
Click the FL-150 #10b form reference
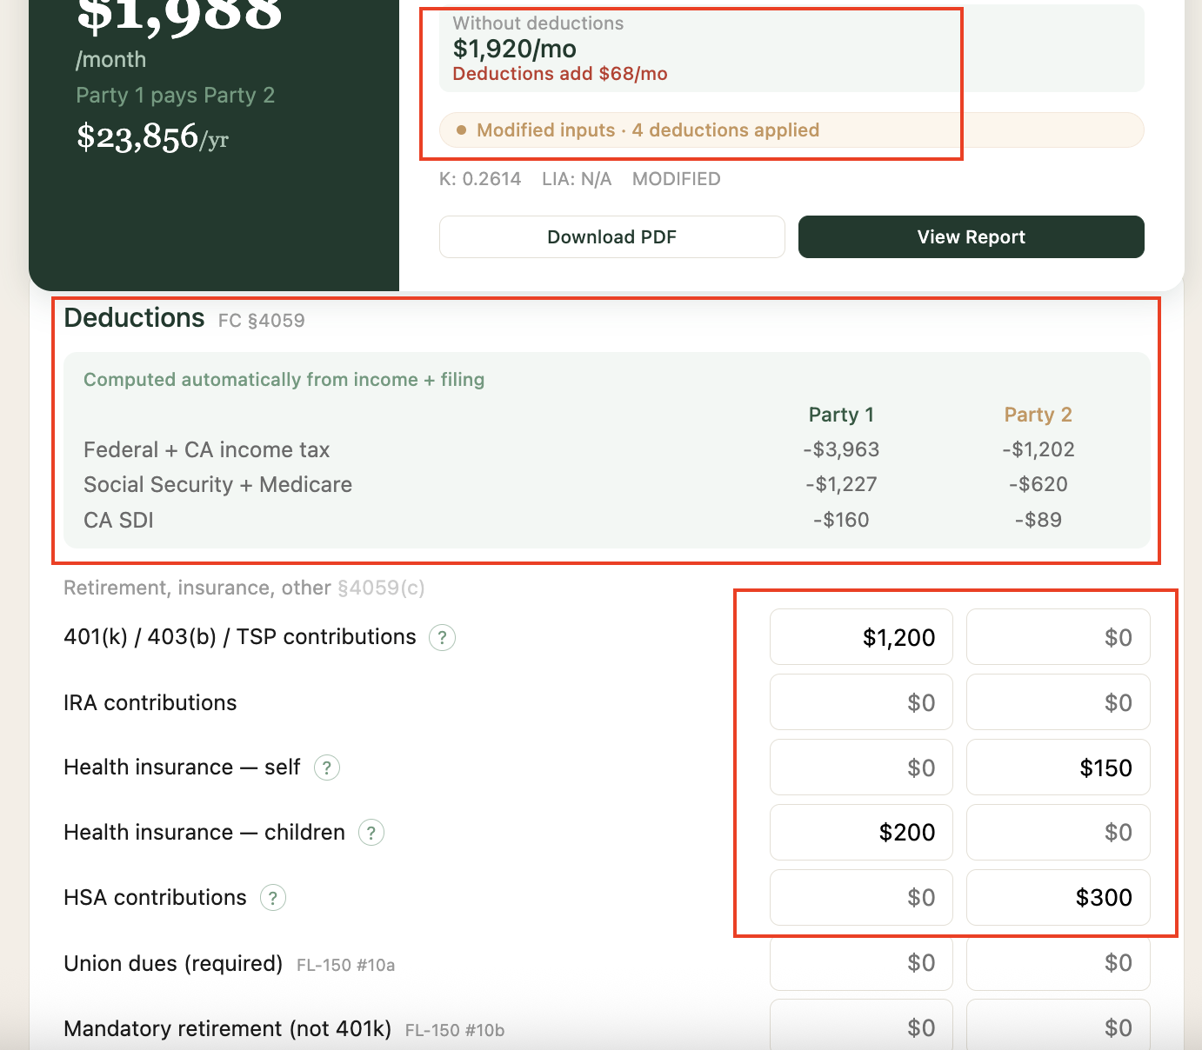pos(454,1030)
